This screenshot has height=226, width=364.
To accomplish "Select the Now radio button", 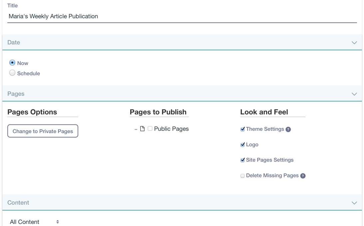I will 12,63.
